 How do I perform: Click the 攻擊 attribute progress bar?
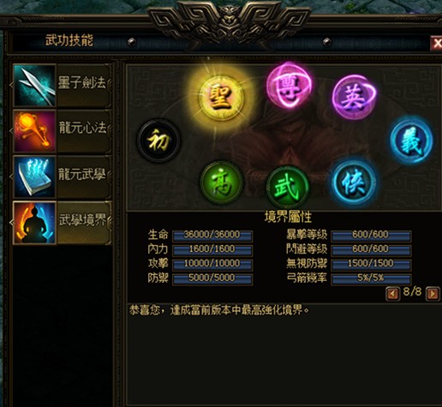[212, 264]
